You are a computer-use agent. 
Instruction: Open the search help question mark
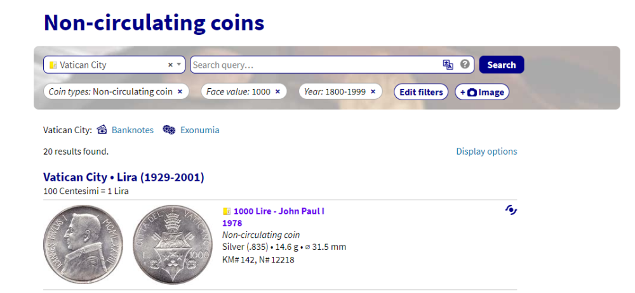coord(465,64)
